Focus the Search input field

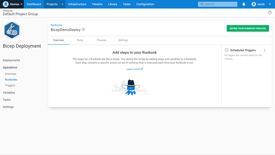(217, 4)
